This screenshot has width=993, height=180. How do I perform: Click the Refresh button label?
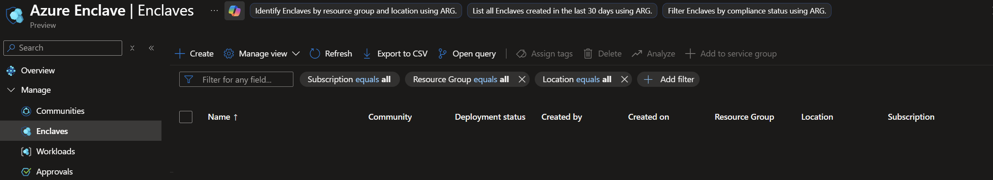(338, 54)
